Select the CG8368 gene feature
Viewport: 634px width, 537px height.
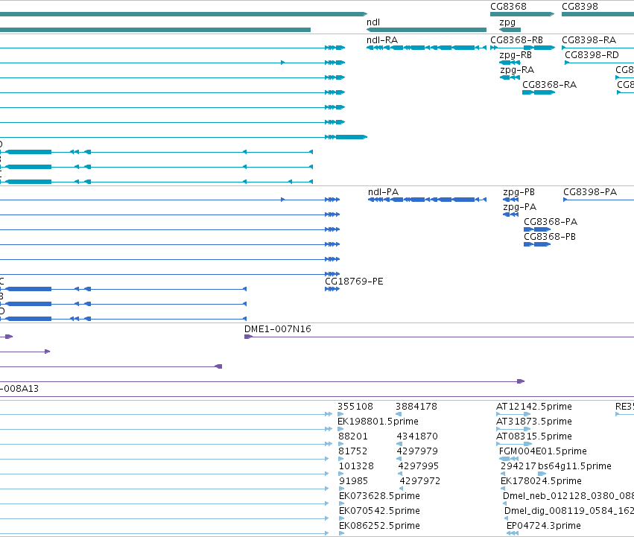pyautogui.click(x=522, y=14)
